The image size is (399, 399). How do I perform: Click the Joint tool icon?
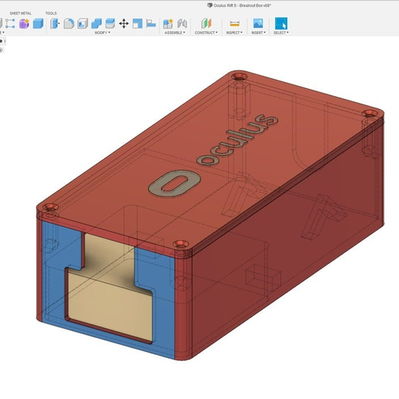182,23
